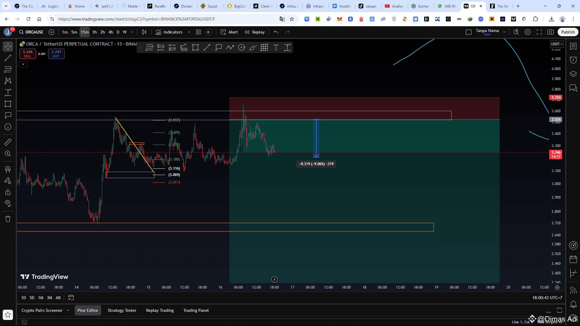Select the XABCD Pattern tool
This screenshot has width=580, height=326.
point(8,81)
